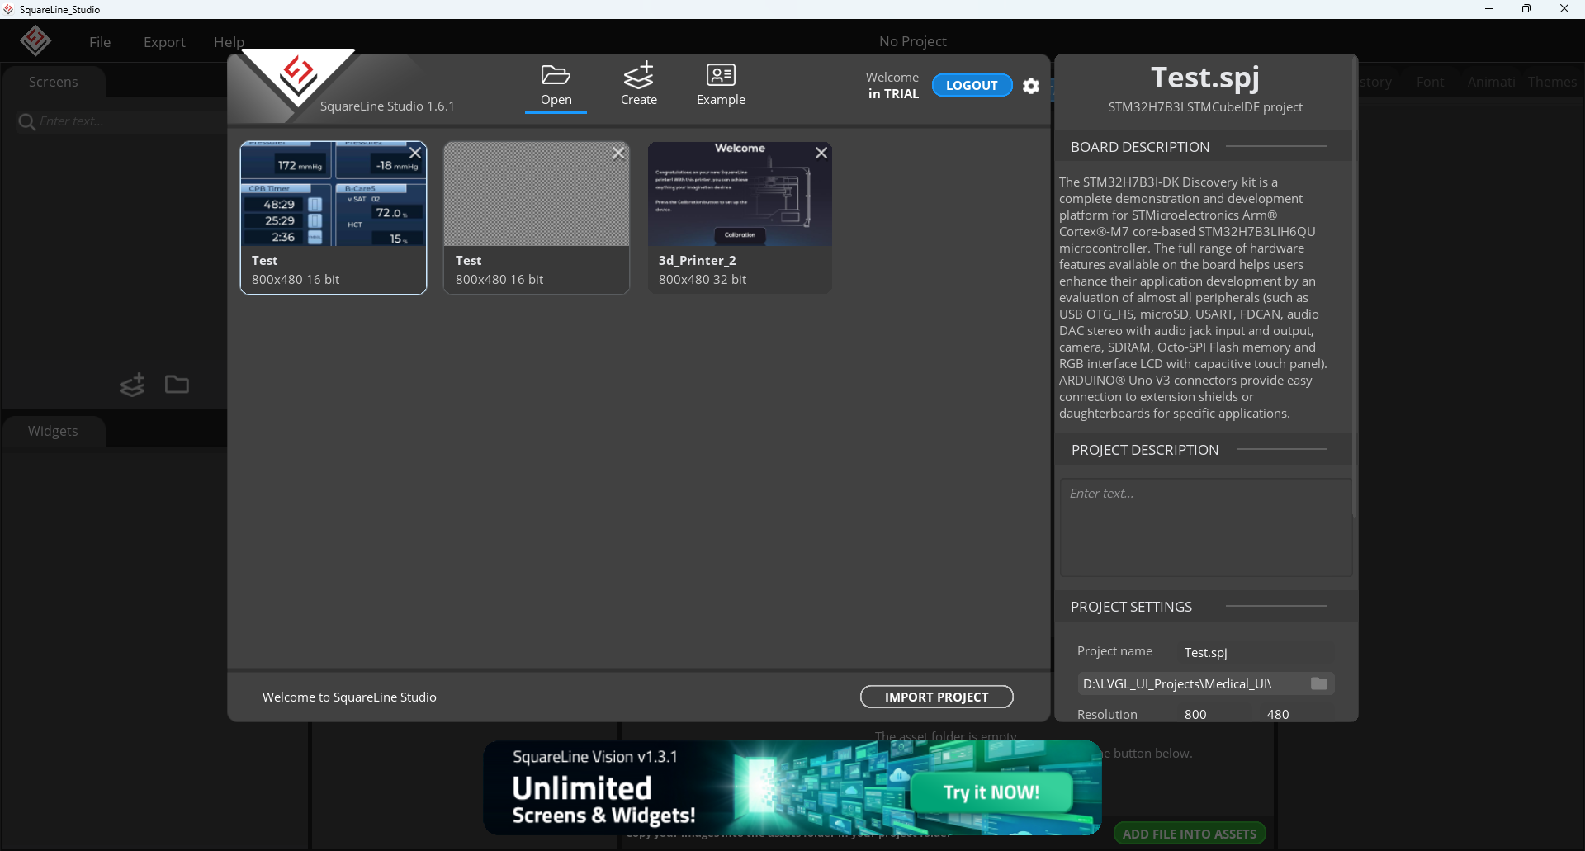Select the Screens panel tab
This screenshot has height=851, width=1585.
[x=53, y=82]
